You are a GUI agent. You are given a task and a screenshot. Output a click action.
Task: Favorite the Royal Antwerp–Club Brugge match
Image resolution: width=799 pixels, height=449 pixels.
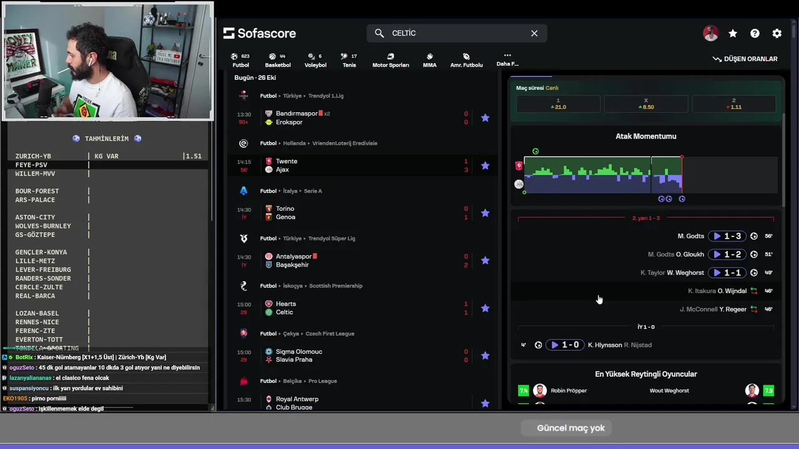485,403
